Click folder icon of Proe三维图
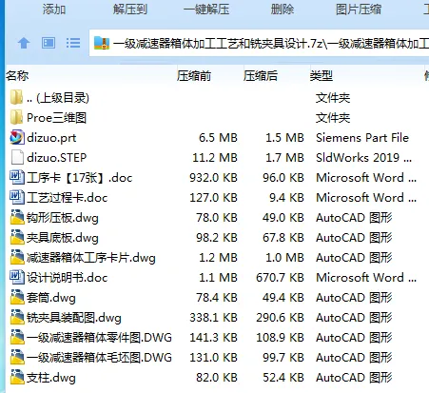Viewport: 429px width, 393px height. (x=16, y=118)
